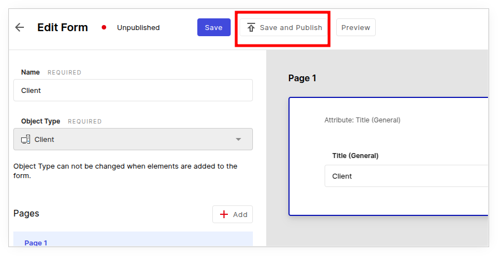Expand the Object Type dropdown arrow

pyautogui.click(x=238, y=139)
